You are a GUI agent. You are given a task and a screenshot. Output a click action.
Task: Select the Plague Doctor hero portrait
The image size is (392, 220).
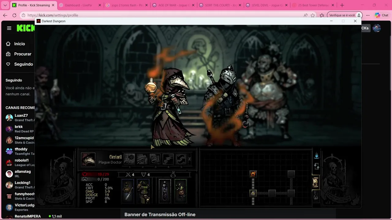(88, 159)
